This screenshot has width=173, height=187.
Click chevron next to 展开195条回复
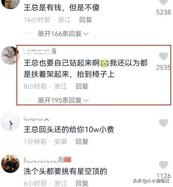tap(86, 101)
